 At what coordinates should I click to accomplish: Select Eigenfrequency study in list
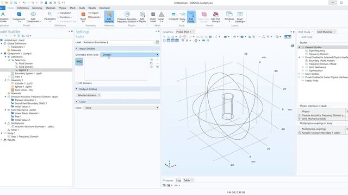pos(317,50)
